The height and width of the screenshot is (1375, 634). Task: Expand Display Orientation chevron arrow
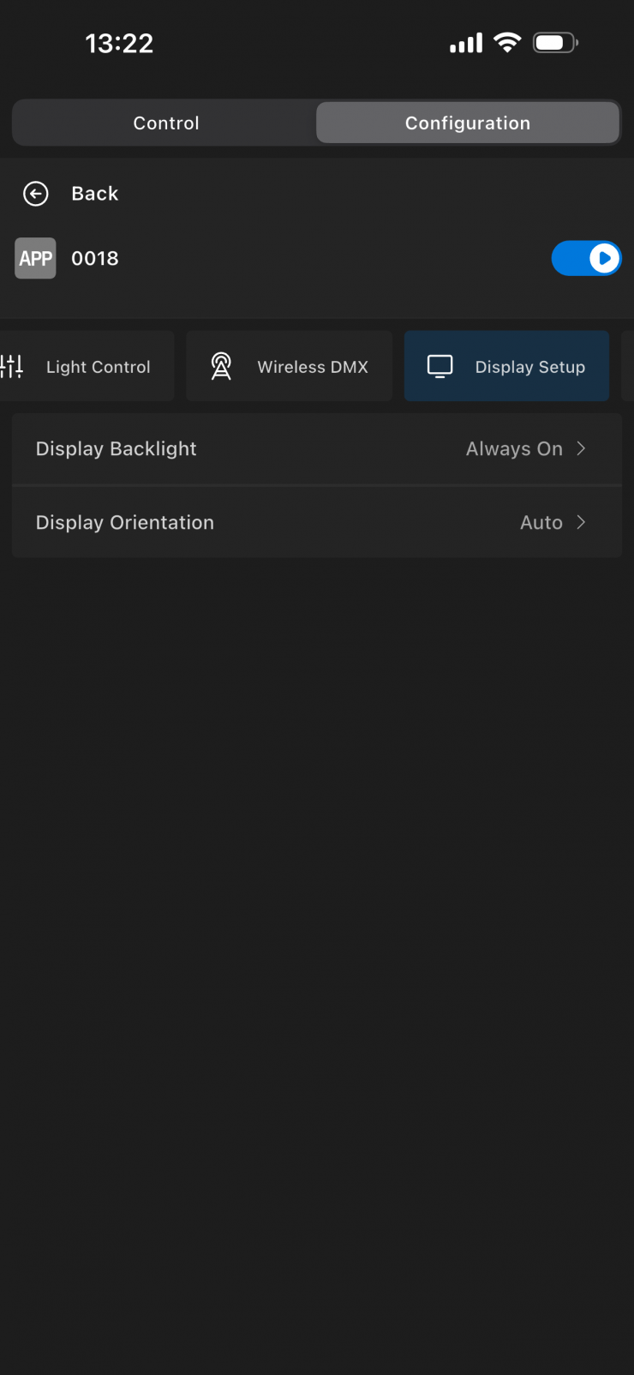pyautogui.click(x=581, y=522)
